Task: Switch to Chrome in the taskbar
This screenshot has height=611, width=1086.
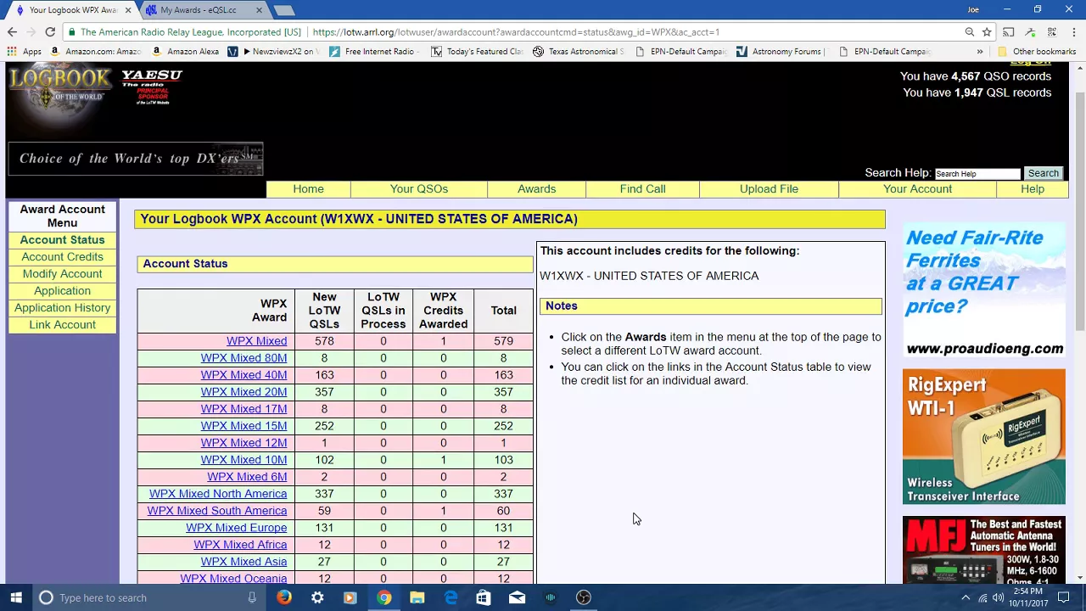Action: coord(383,597)
